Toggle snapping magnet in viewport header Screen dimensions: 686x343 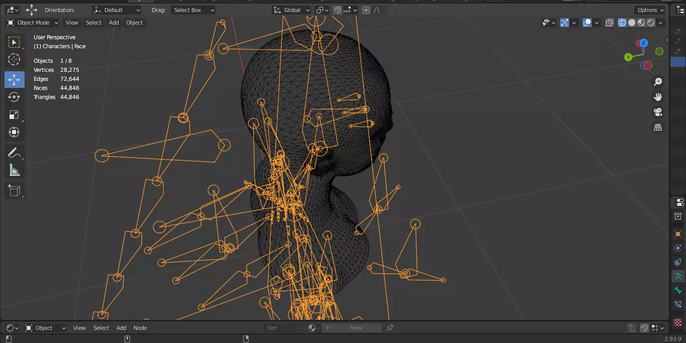[x=337, y=10]
